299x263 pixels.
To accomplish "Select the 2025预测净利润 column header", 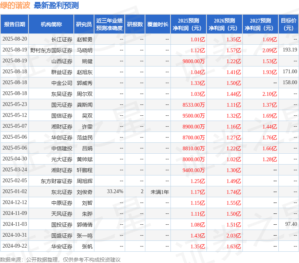I will (x=188, y=24).
